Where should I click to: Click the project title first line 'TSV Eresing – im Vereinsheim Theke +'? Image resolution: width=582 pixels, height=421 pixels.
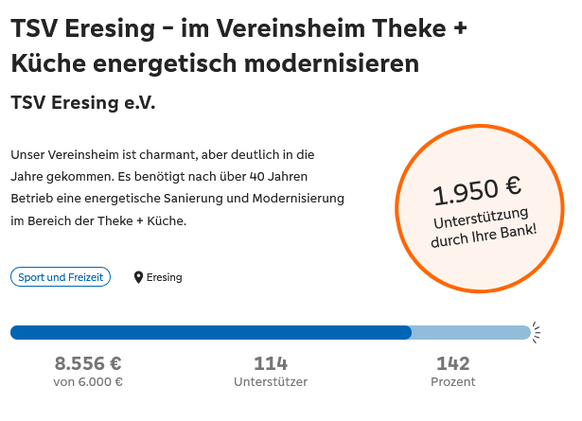point(239,27)
